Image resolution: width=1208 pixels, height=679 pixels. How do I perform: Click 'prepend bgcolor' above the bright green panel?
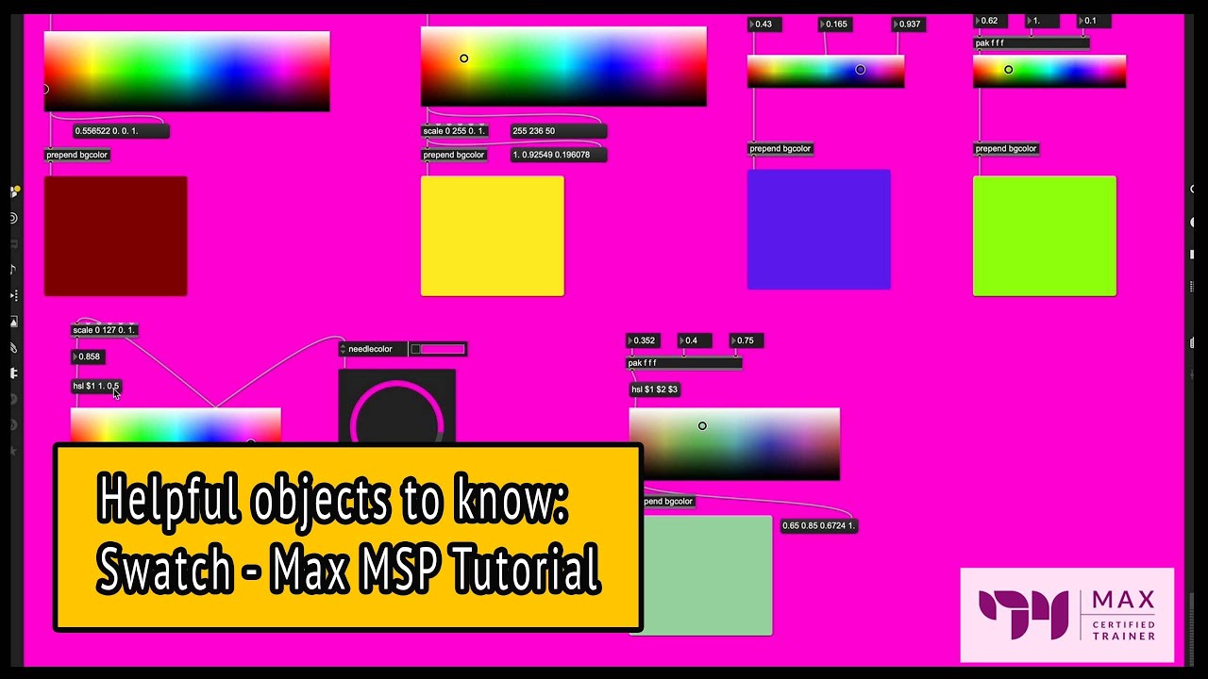pyautogui.click(x=1006, y=149)
